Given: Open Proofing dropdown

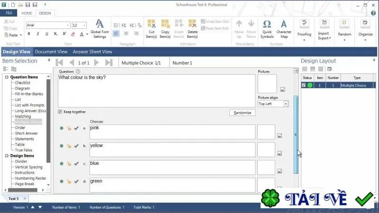Looking at the screenshot, I should pyautogui.click(x=304, y=30).
